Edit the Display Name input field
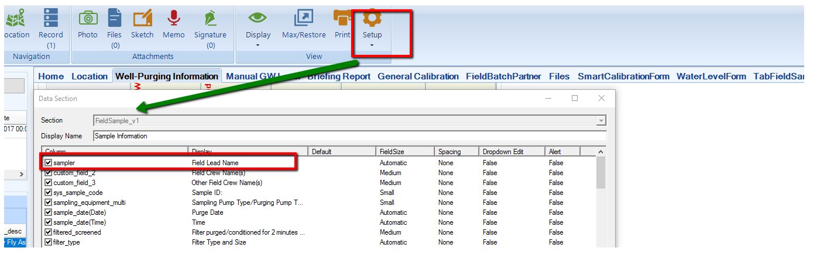This screenshot has height=258, width=817. (349, 136)
